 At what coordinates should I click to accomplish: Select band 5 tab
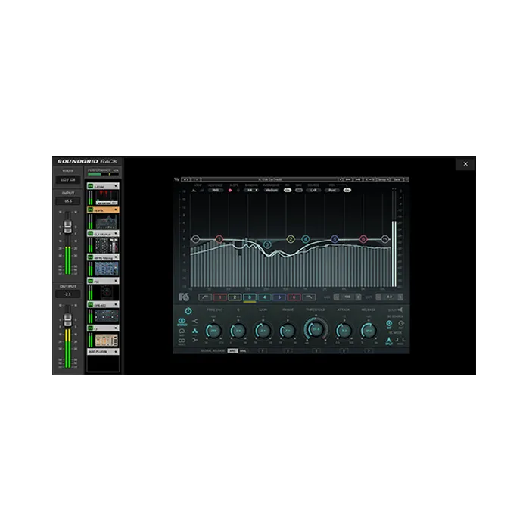tap(279, 297)
